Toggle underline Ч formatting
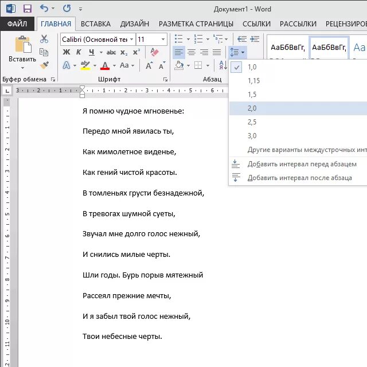Image resolution: width=367 pixels, height=367 pixels. [92, 52]
